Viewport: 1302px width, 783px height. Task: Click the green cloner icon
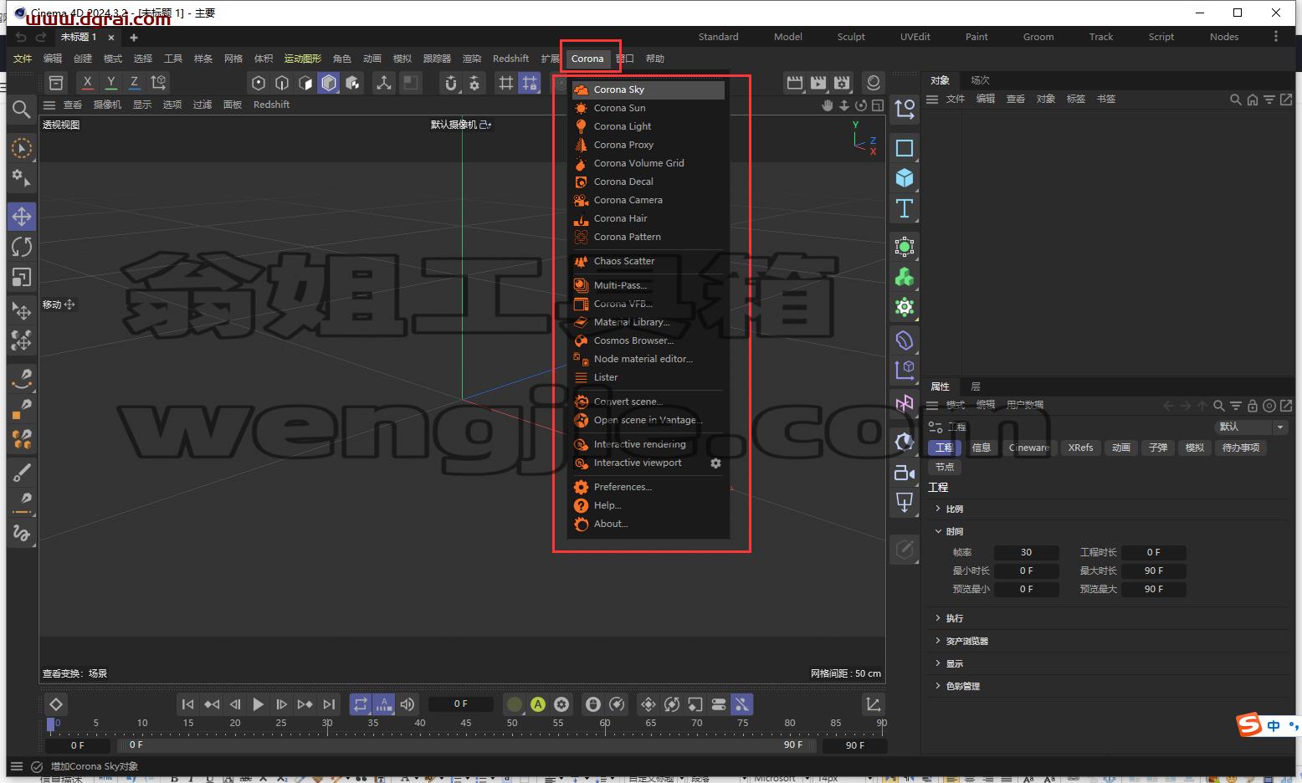coord(905,277)
